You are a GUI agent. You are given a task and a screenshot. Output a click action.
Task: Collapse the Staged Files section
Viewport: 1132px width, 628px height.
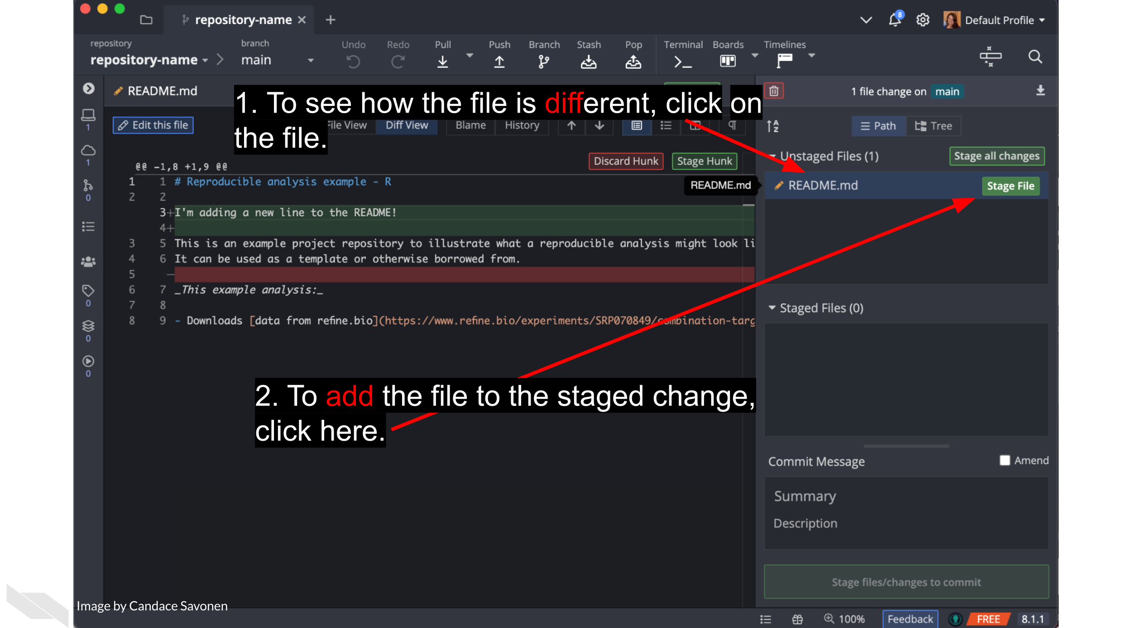pos(772,308)
